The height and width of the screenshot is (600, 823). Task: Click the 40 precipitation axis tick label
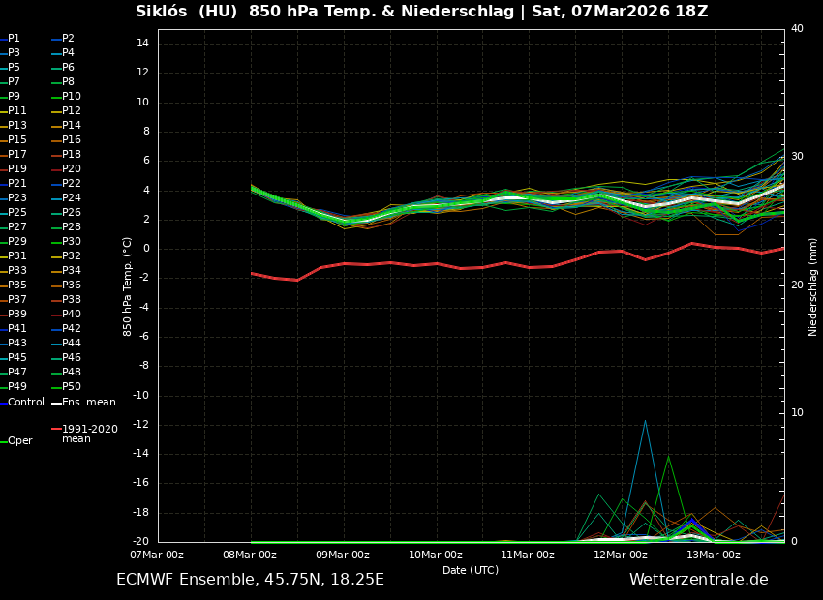point(797,29)
